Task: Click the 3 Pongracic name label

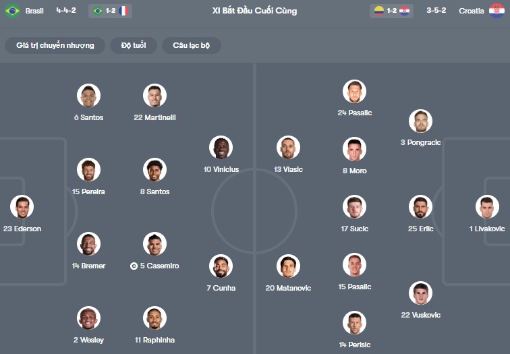Action: [x=420, y=142]
